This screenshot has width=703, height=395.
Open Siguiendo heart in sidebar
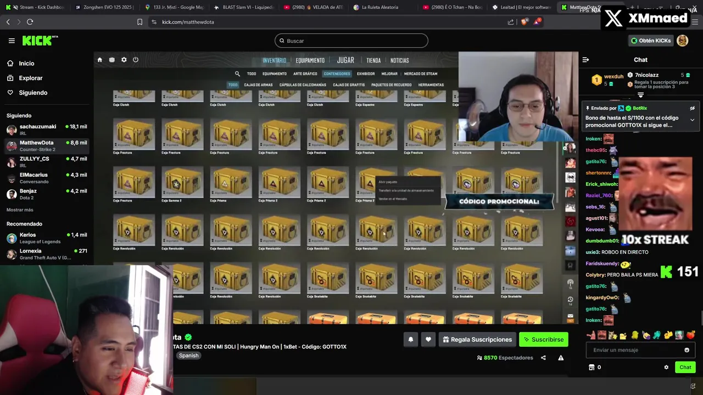[33, 93]
